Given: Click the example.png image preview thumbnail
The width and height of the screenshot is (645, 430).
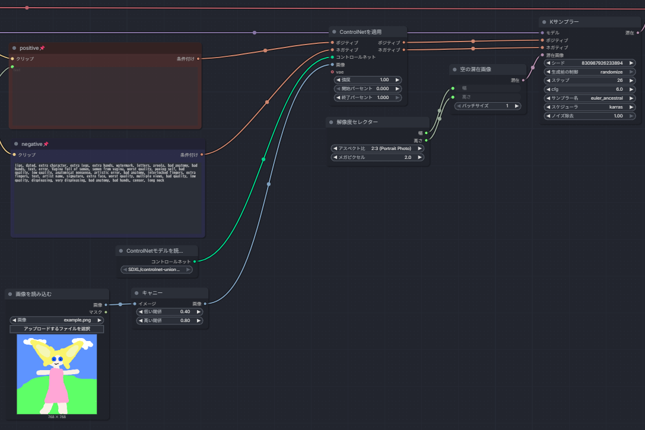Looking at the screenshot, I should click(x=57, y=374).
